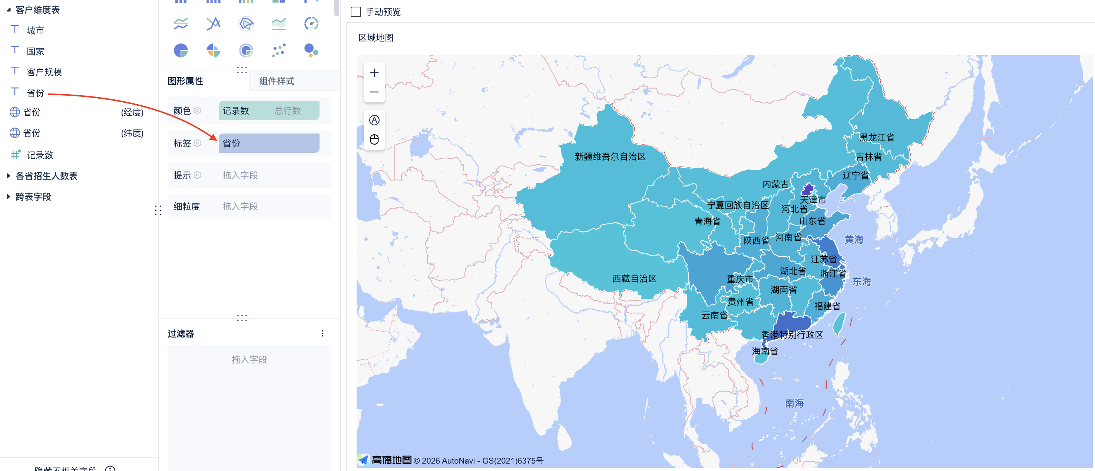
Task: Enable the 手动预览 checkbox
Action: [356, 12]
